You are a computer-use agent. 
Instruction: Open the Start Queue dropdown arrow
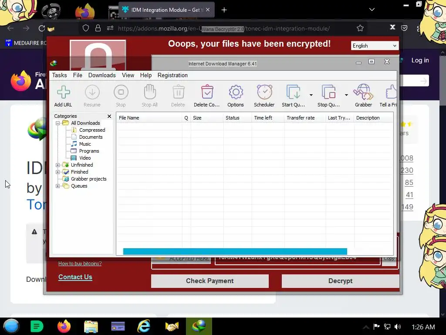[x=311, y=95]
